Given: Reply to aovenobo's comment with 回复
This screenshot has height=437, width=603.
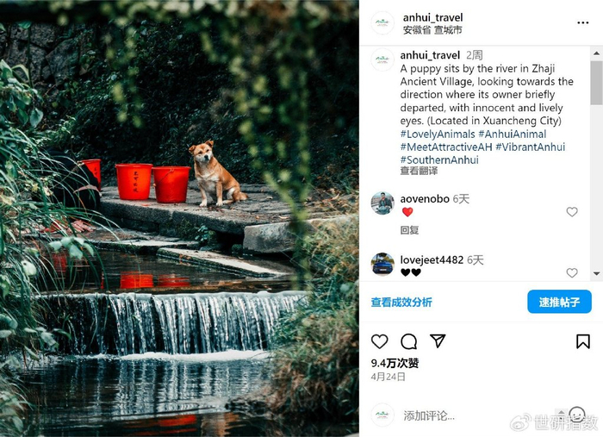Looking at the screenshot, I should (409, 230).
